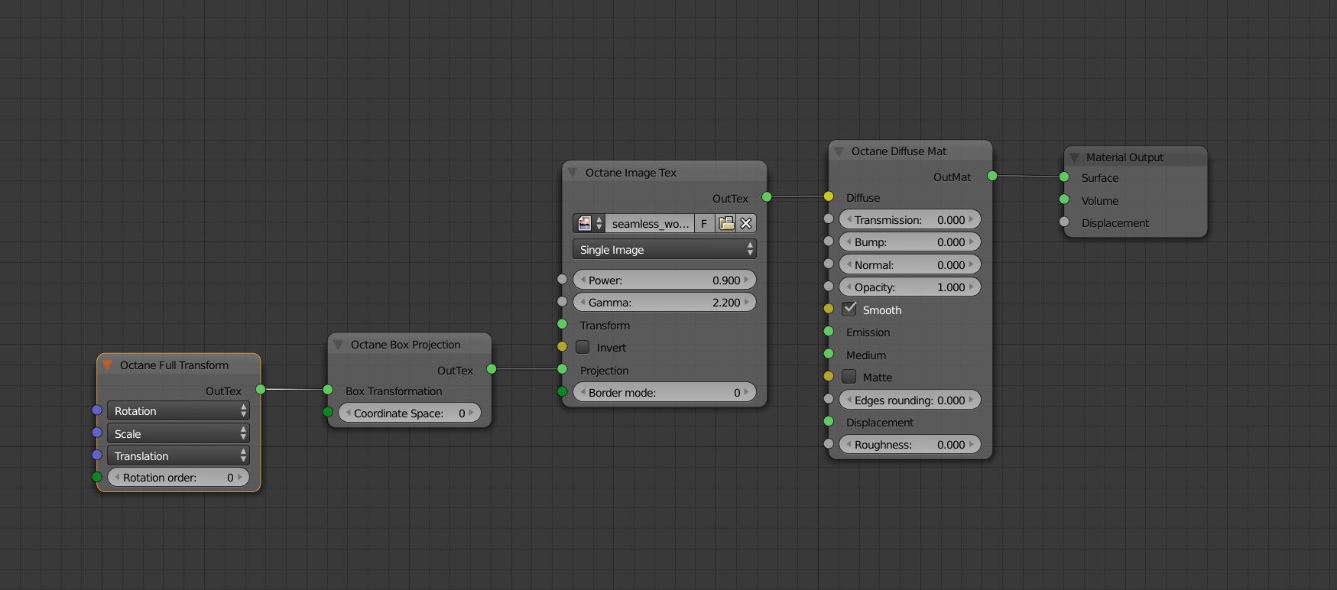Open the Scale dropdown in Full Transform
Viewport: 1337px width, 590px height.
(178, 433)
